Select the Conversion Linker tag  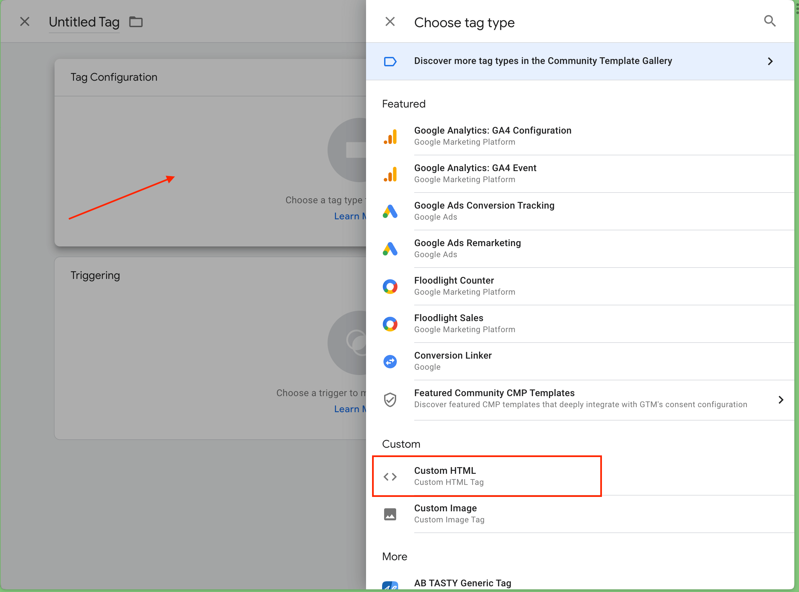[580, 361]
